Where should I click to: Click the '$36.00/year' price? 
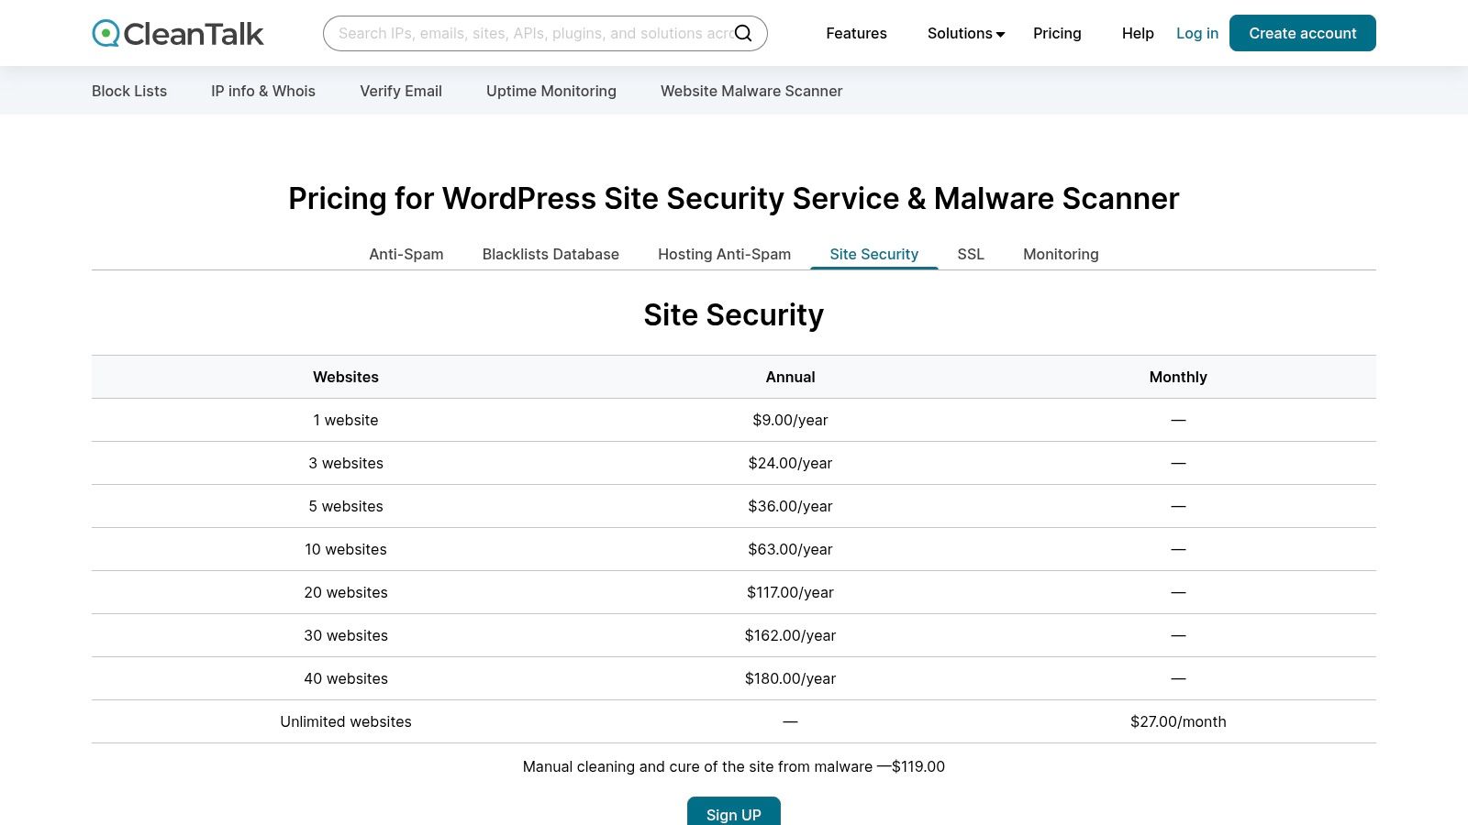790,506
